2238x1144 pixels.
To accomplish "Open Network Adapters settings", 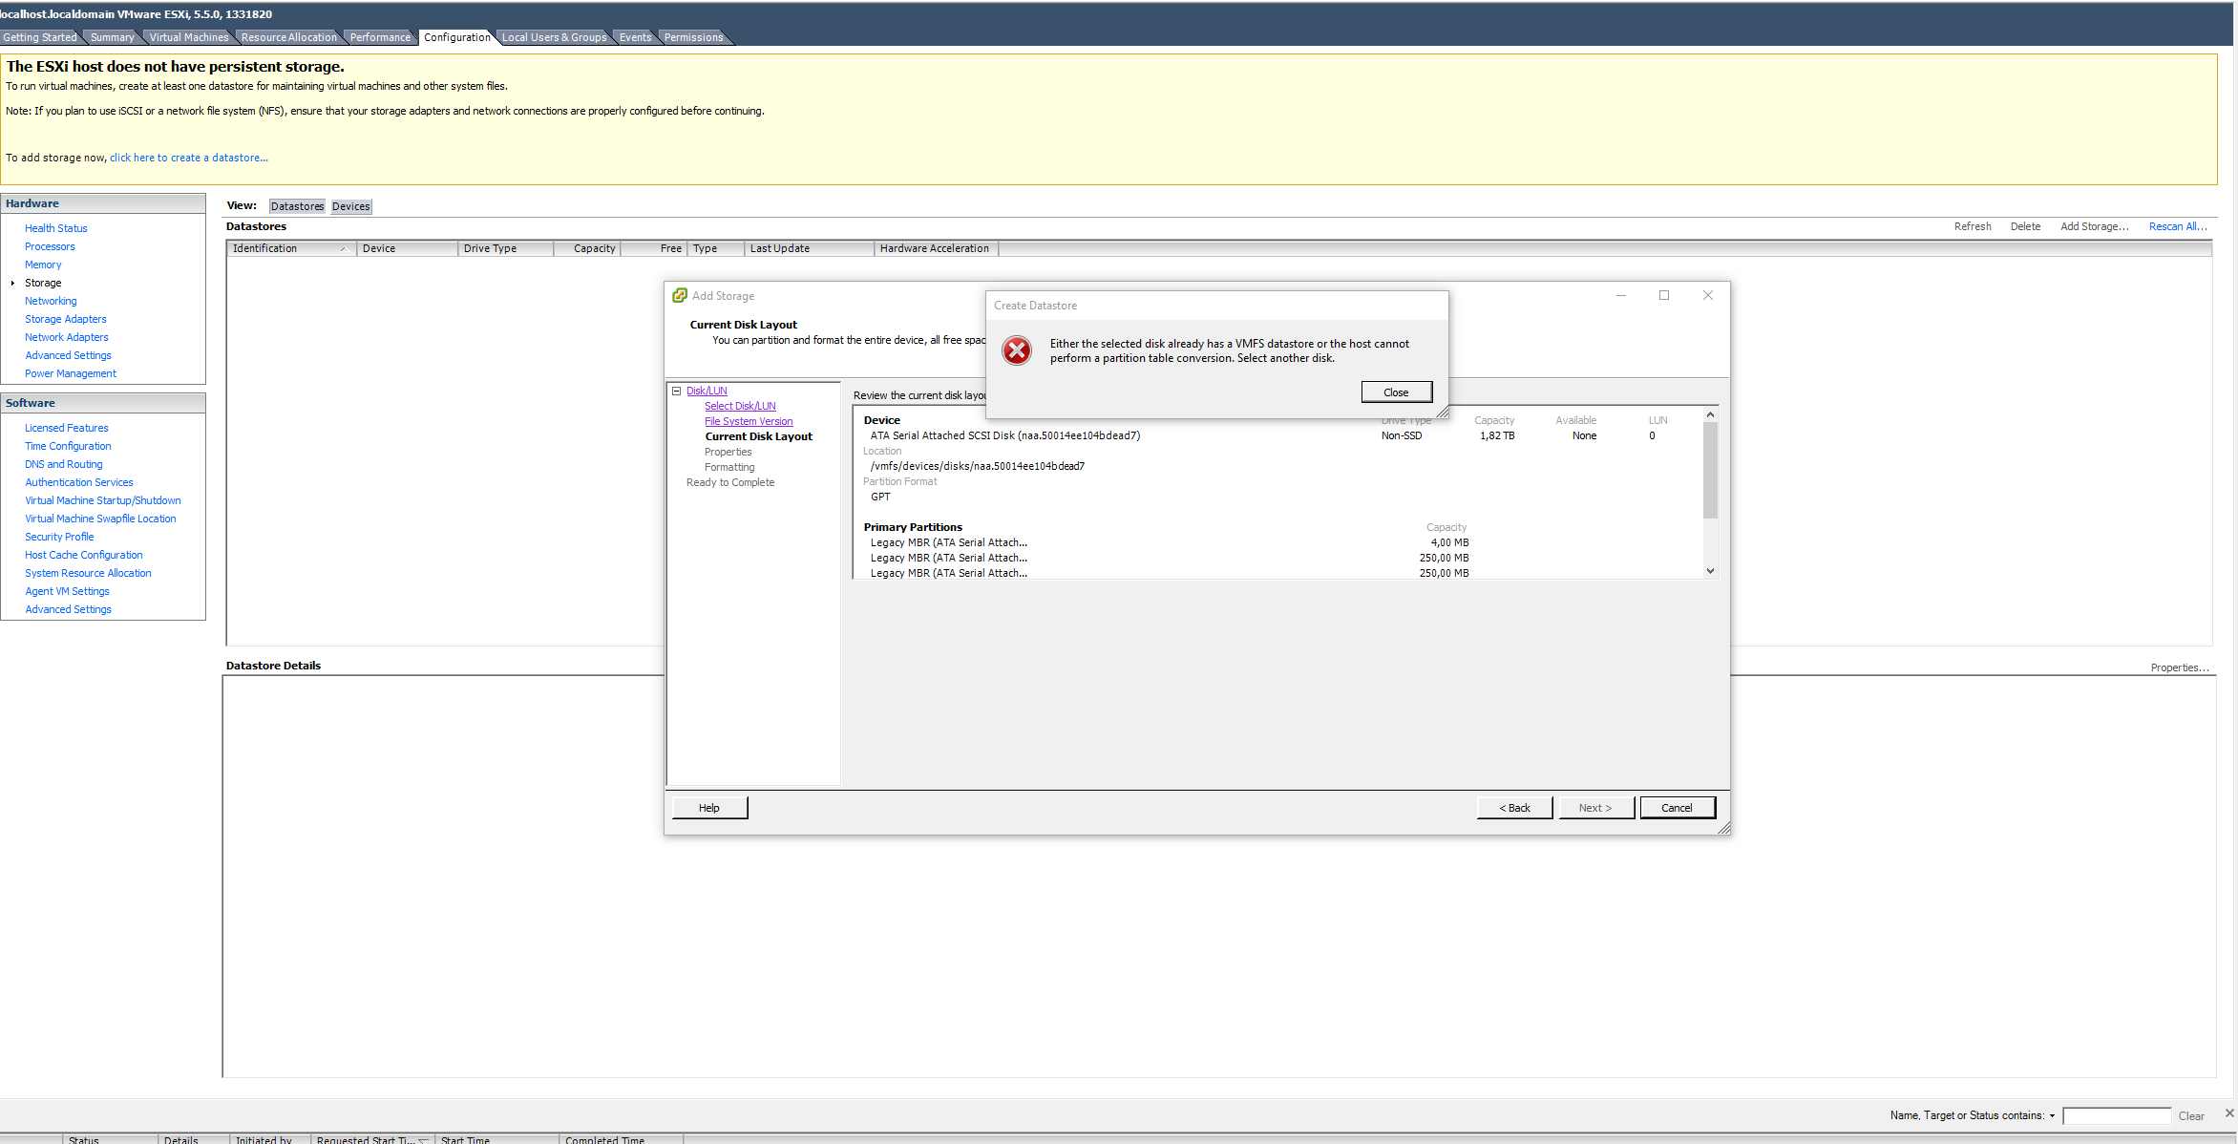I will 67,337.
